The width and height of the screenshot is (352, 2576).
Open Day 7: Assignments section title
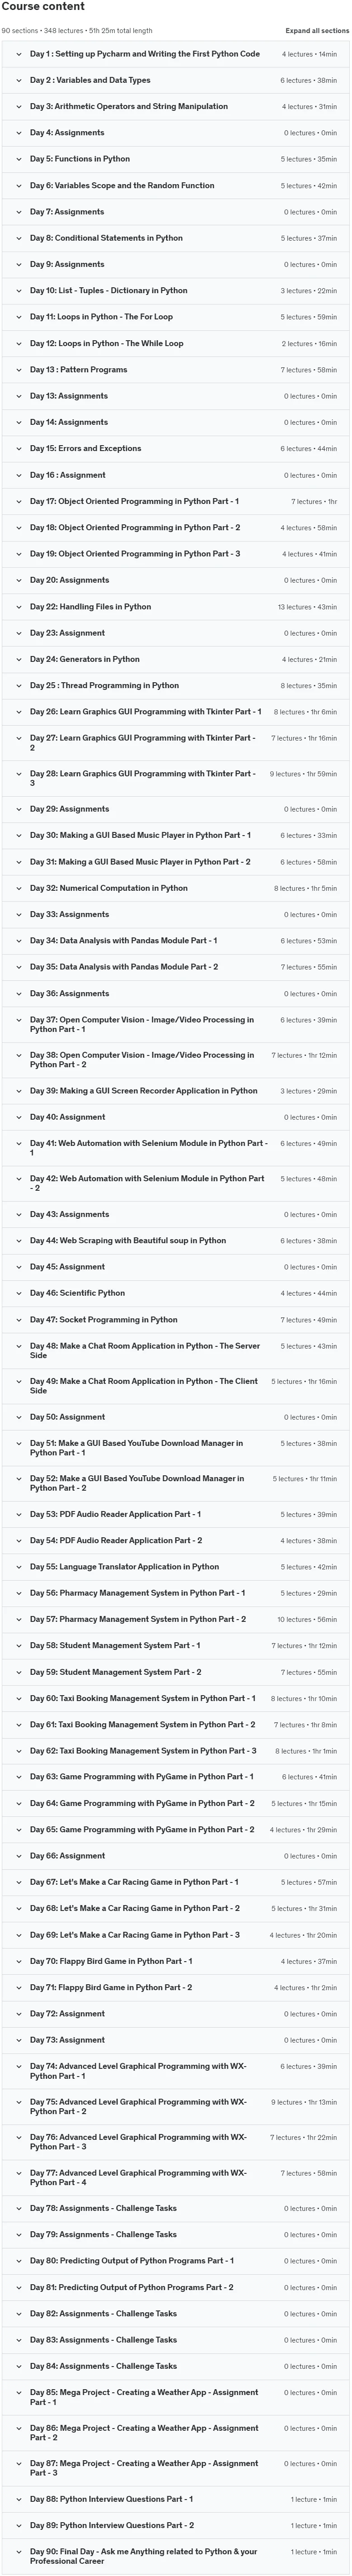[67, 212]
